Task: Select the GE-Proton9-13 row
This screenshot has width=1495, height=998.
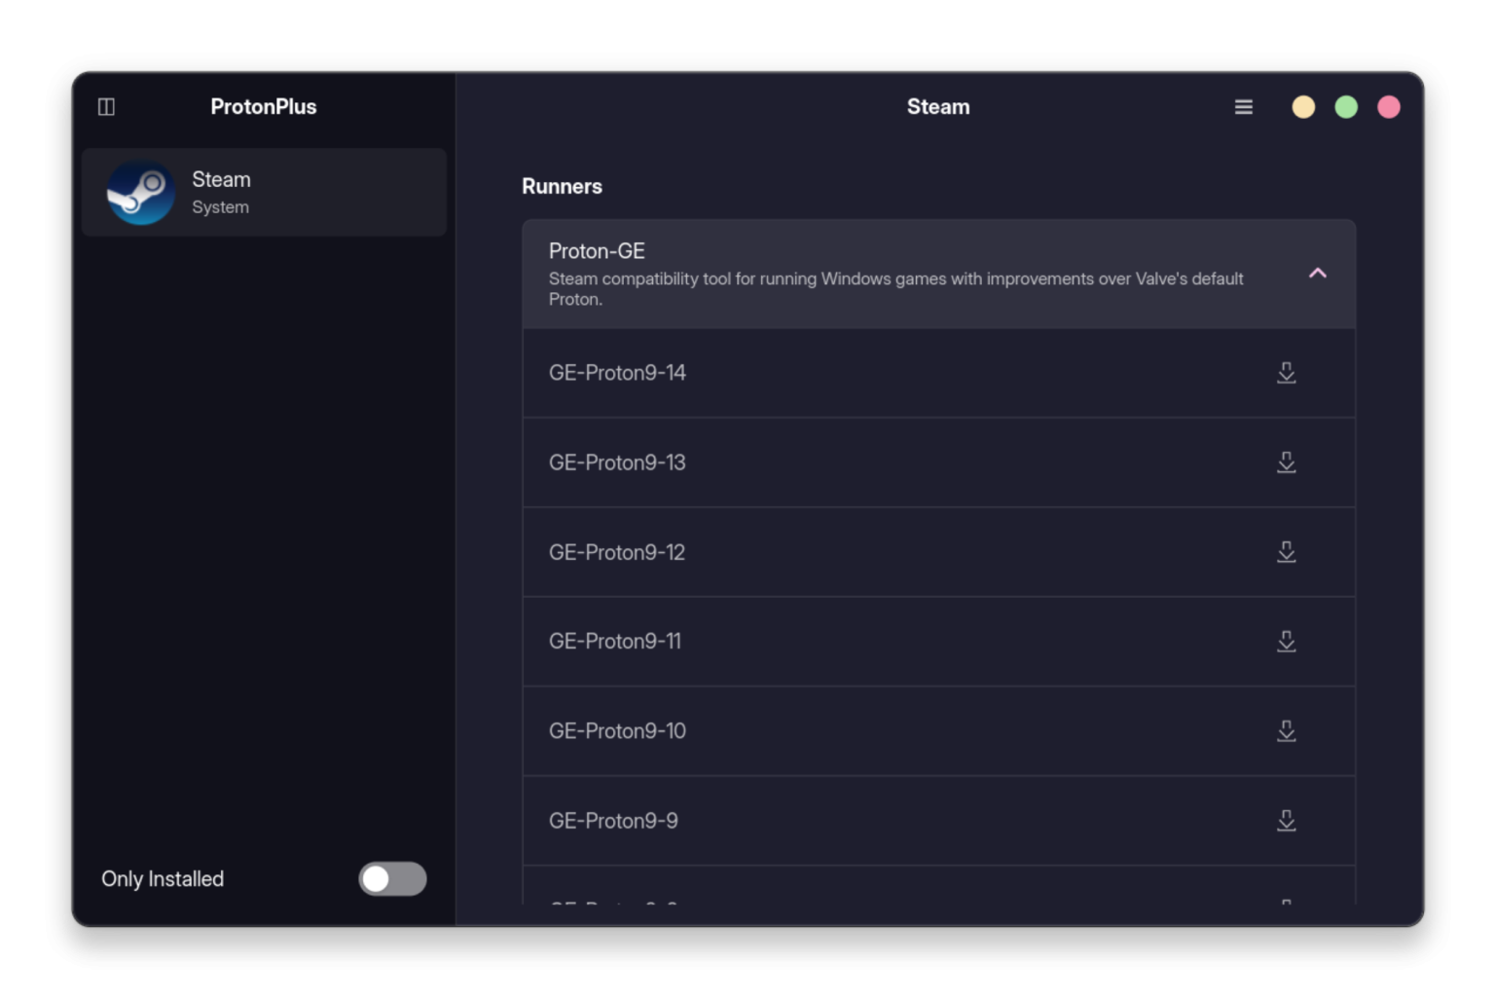Action: (x=779, y=462)
